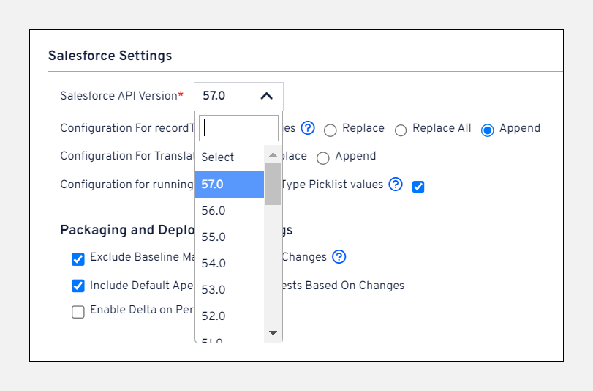The width and height of the screenshot is (593, 391).
Task: Choose the Append option for recordType configuration
Action: 488,130
